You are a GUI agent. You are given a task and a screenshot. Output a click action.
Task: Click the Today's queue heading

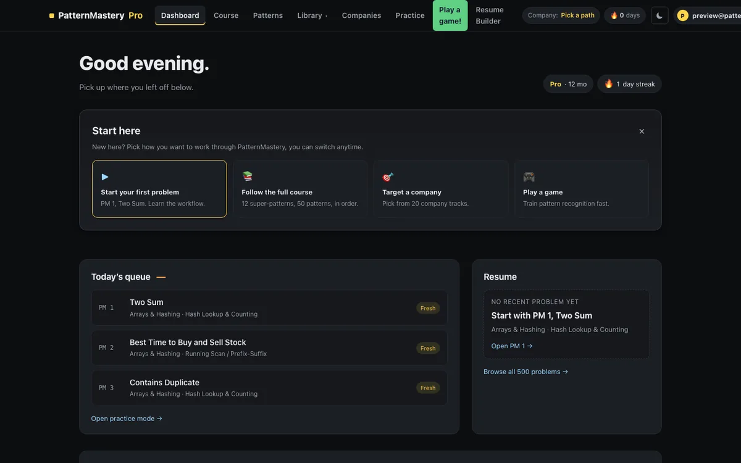point(121,277)
